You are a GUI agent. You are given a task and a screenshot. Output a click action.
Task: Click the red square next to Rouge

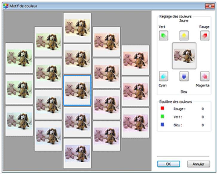pyautogui.click(x=162, y=109)
